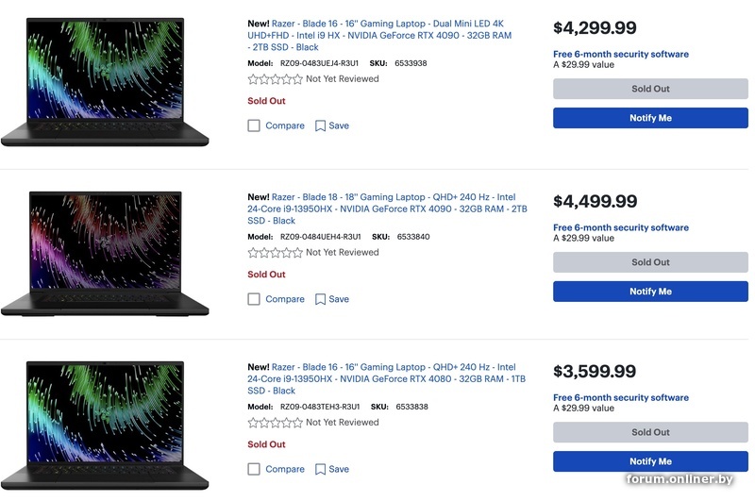Bookmark the Blade 16 RTX 4080 laptop
The width and height of the screenshot is (755, 501).
pos(321,469)
